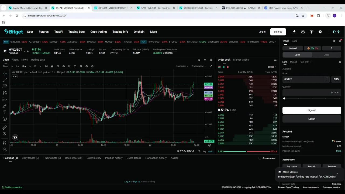Screen dimensions: 345x194
Task: Open the Copy trading menu
Action: point(98,32)
